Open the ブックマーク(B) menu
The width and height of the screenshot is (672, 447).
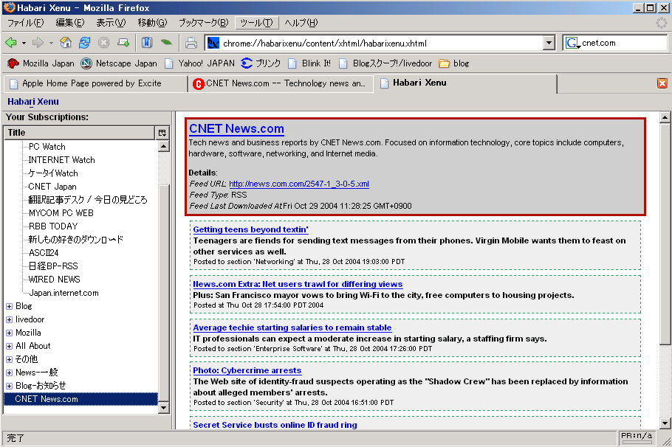click(204, 23)
